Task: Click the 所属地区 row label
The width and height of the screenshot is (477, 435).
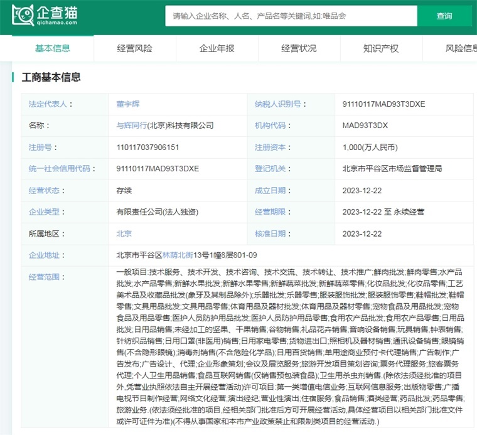Action: point(46,234)
